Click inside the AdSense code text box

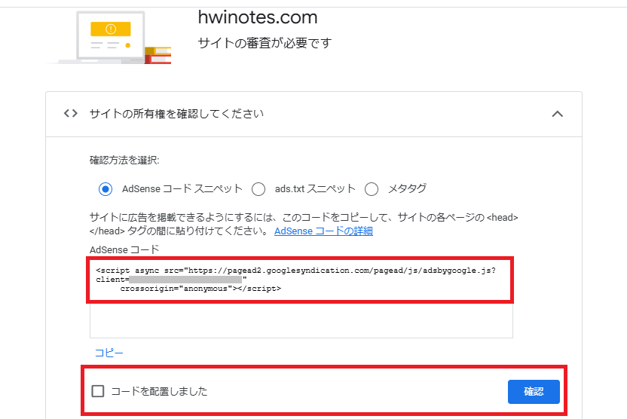pyautogui.click(x=301, y=298)
